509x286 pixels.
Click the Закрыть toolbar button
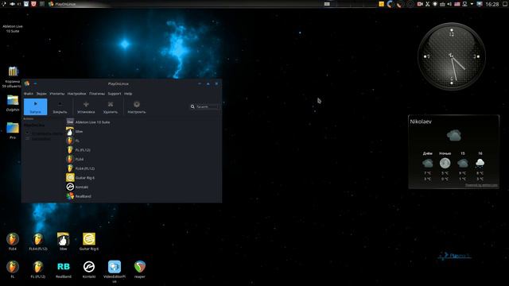coord(60,106)
